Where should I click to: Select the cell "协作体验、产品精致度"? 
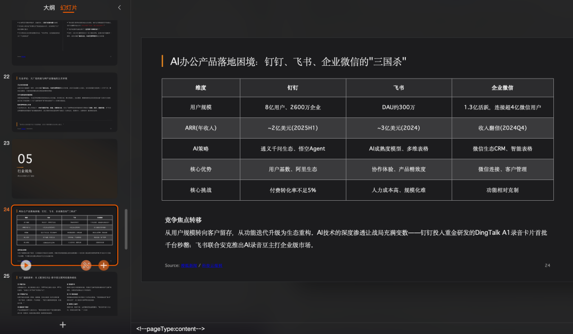point(399,169)
